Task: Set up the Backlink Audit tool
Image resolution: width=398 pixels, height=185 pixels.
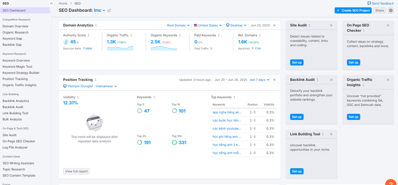Action: (297, 117)
